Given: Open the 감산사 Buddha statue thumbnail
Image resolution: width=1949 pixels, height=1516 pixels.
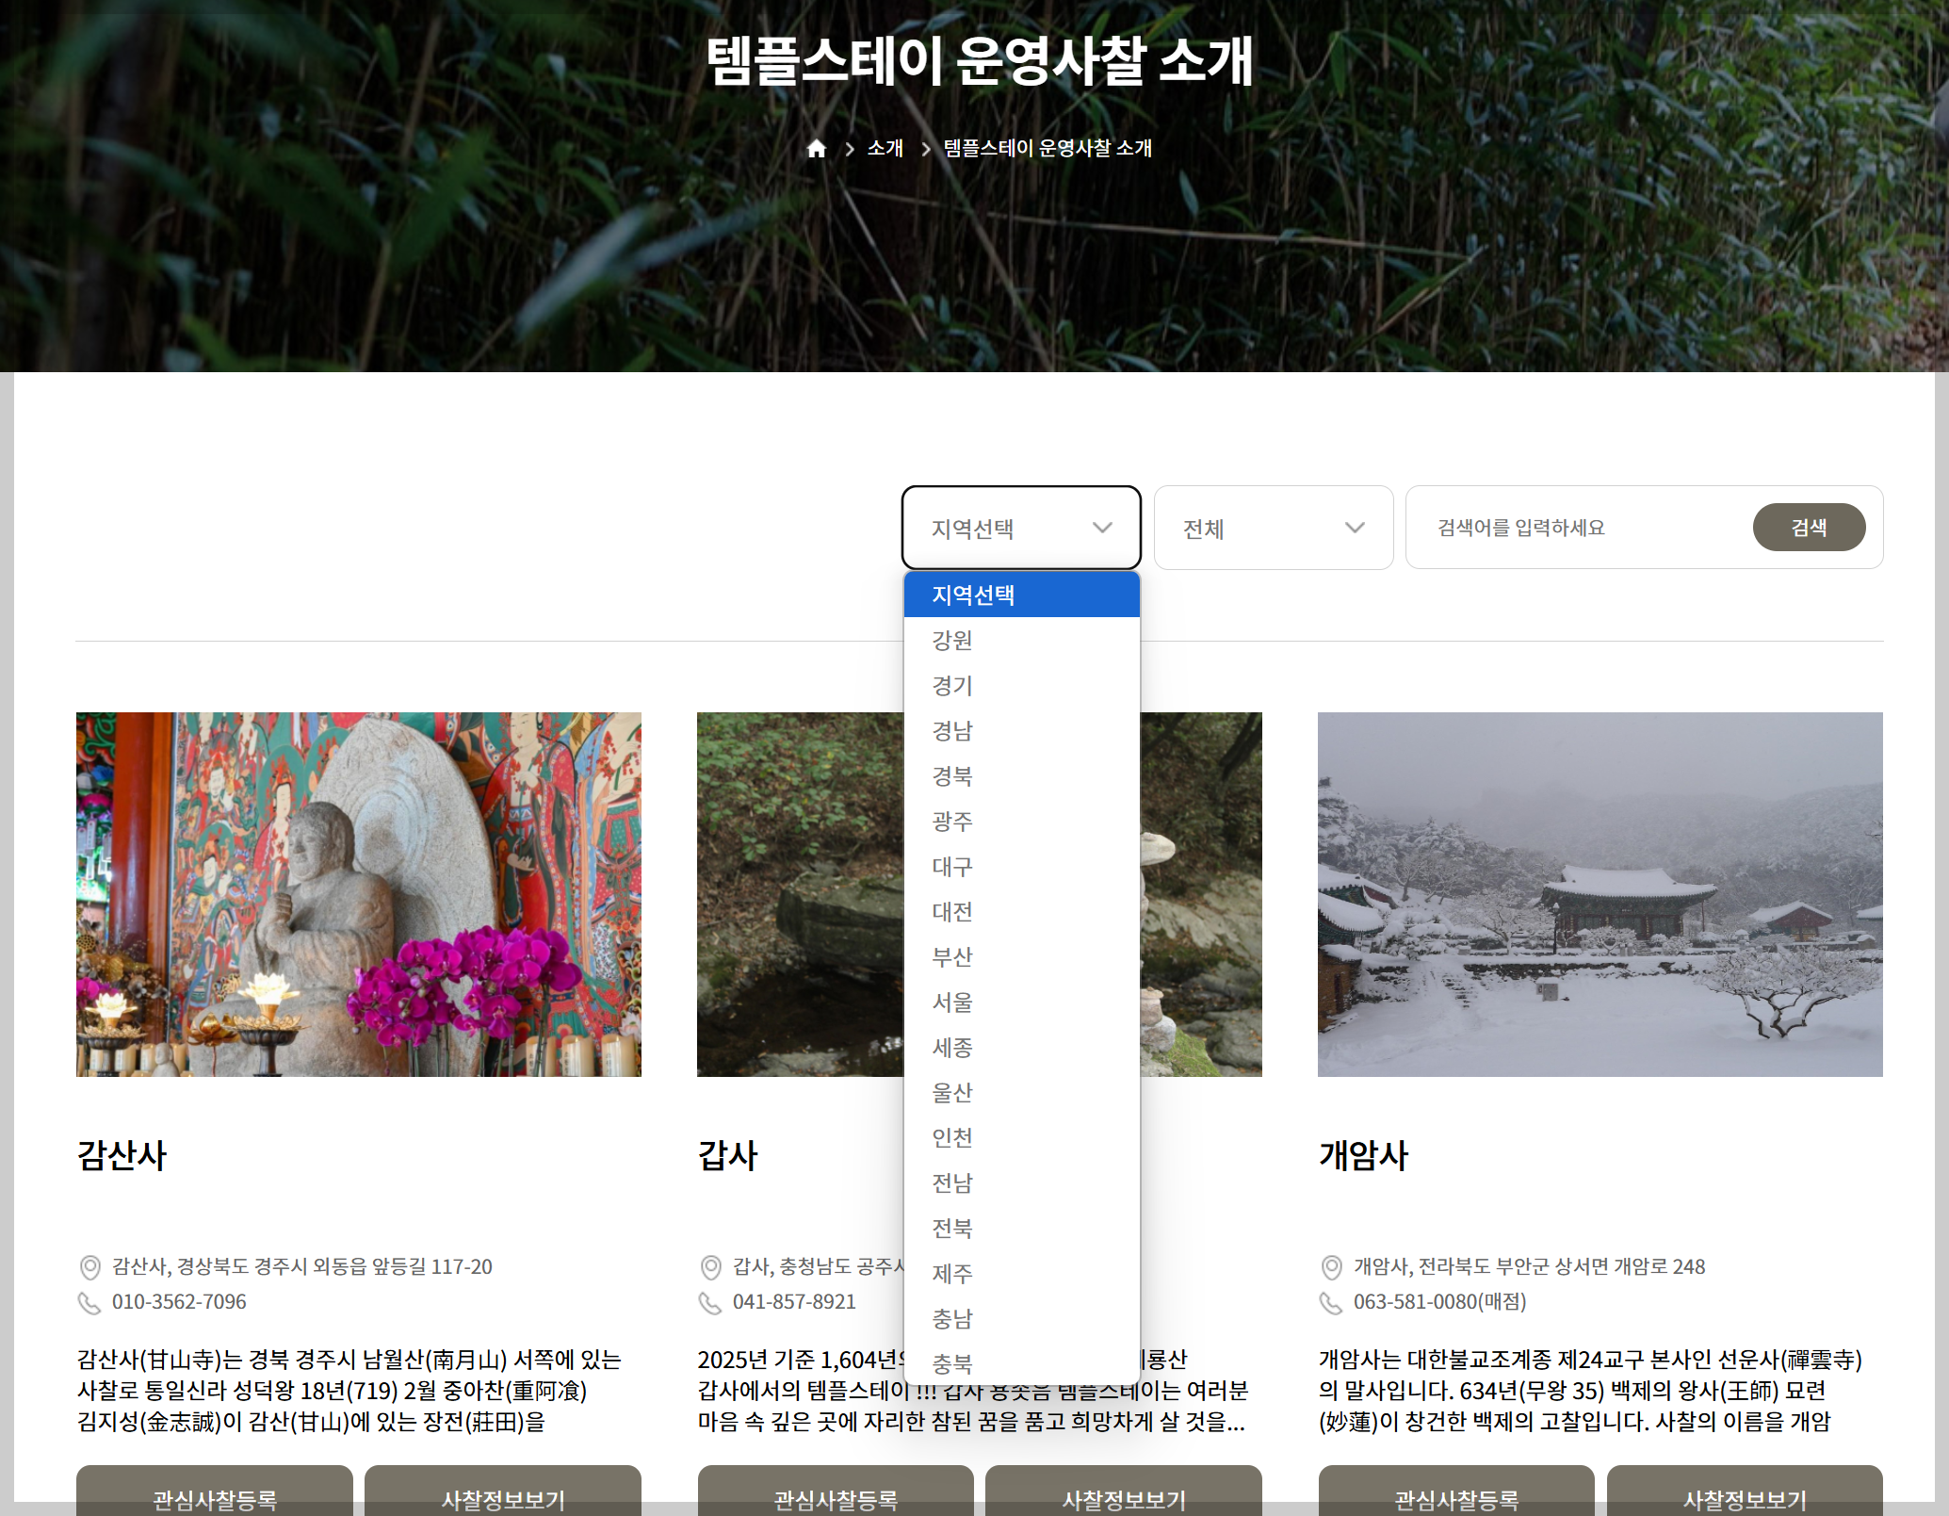Looking at the screenshot, I should [359, 894].
